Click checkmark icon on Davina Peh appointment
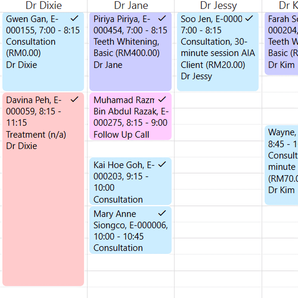Image resolution: width=298 pixels, height=298 pixels. (74, 100)
